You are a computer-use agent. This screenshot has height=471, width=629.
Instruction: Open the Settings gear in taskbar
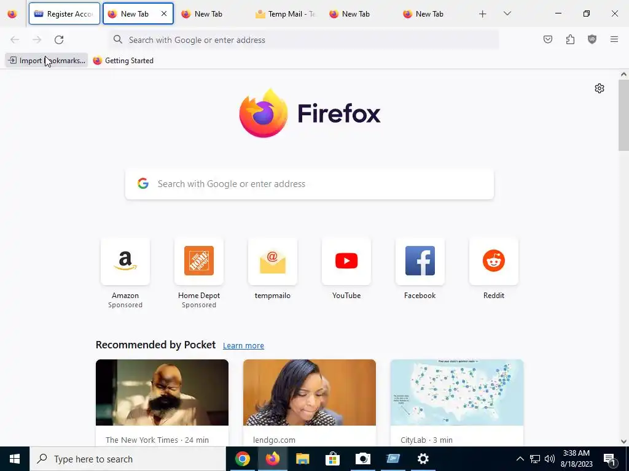423,459
